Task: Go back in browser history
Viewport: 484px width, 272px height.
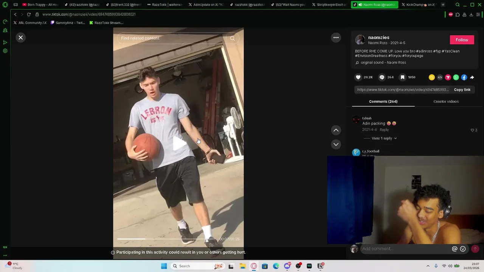Action: 15,14
